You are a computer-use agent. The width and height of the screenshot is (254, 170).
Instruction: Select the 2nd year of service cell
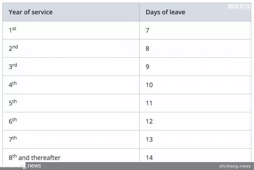[x=71, y=48]
